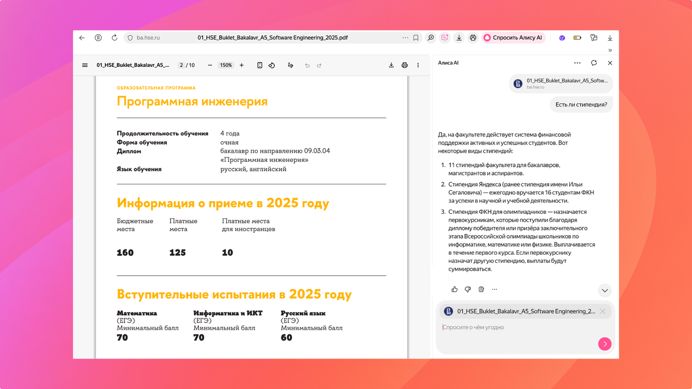
Task: Click the Программная инженерия heading
Action: (192, 102)
